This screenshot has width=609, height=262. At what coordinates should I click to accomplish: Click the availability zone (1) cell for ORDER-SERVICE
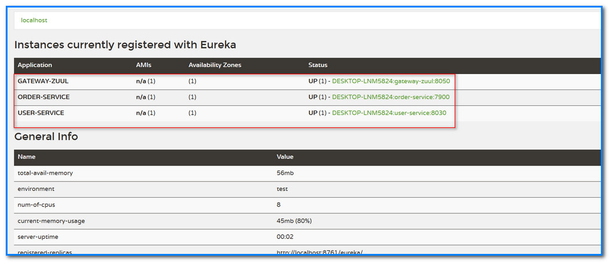(192, 97)
